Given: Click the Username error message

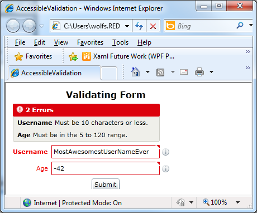Looking at the screenshot, I should point(83,123).
